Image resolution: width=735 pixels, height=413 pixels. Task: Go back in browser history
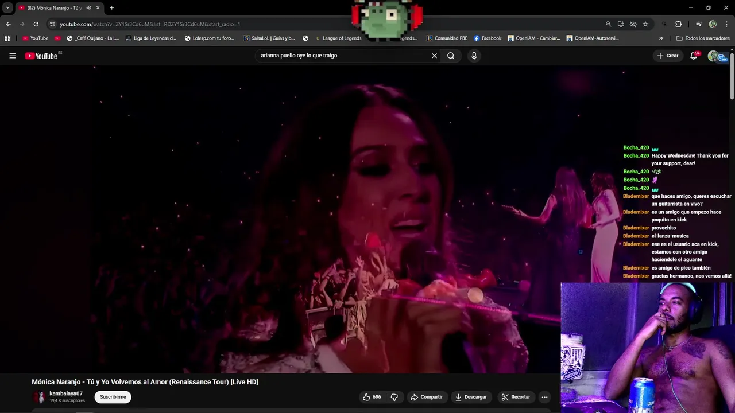[8, 24]
